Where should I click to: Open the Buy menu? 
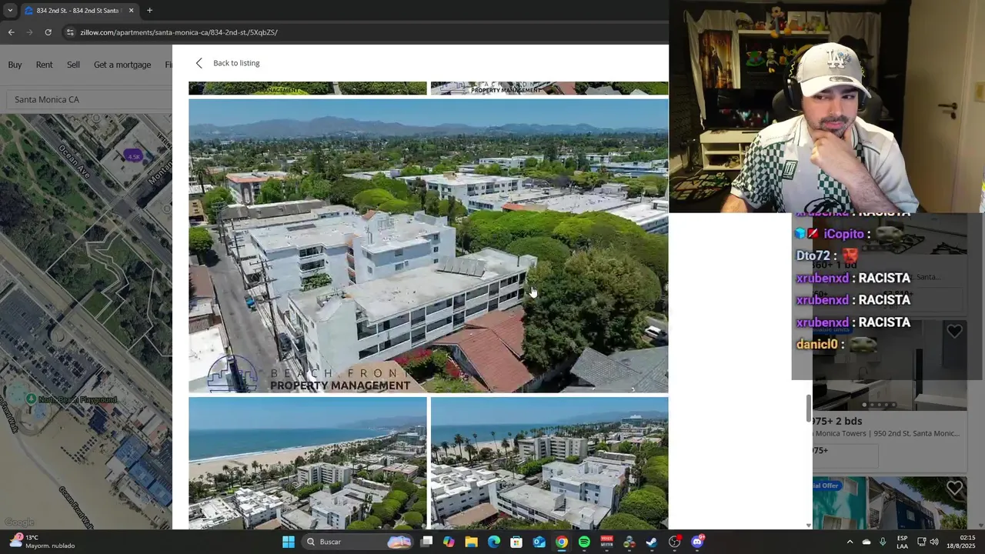(15, 65)
